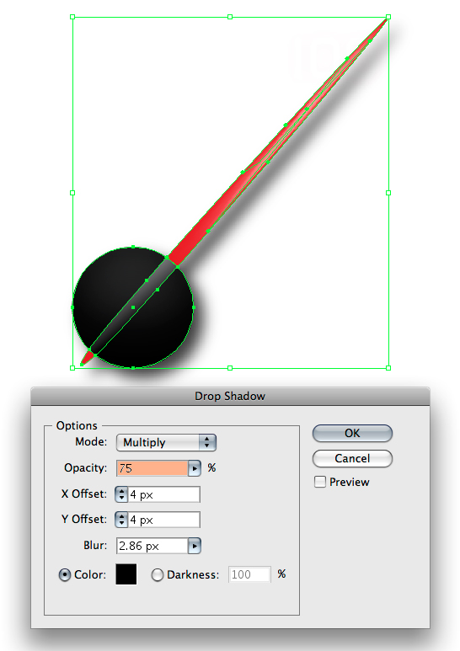Click the Y Offset stepper arrows

pyautogui.click(x=121, y=520)
